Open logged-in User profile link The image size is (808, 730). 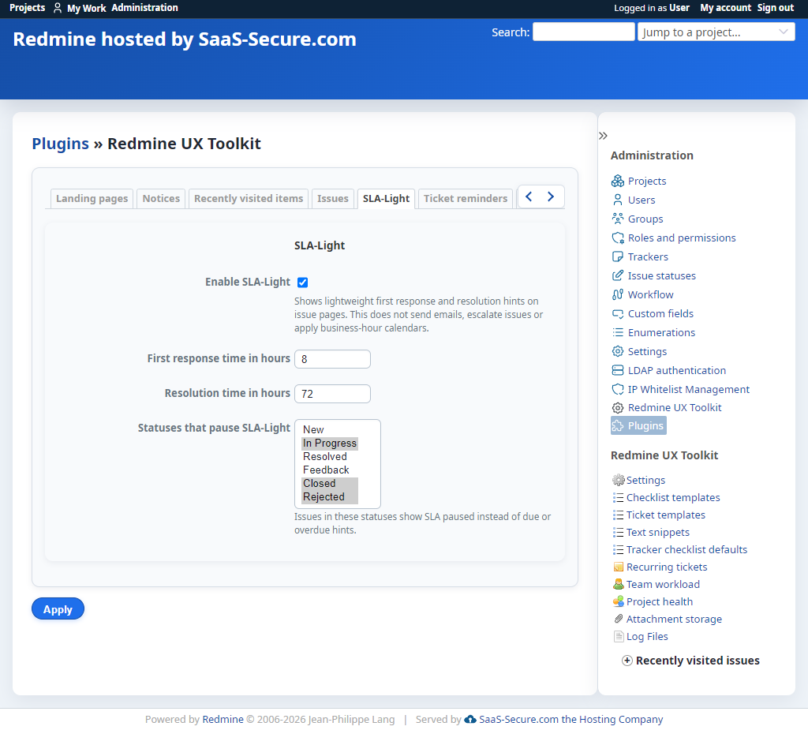pyautogui.click(x=679, y=8)
